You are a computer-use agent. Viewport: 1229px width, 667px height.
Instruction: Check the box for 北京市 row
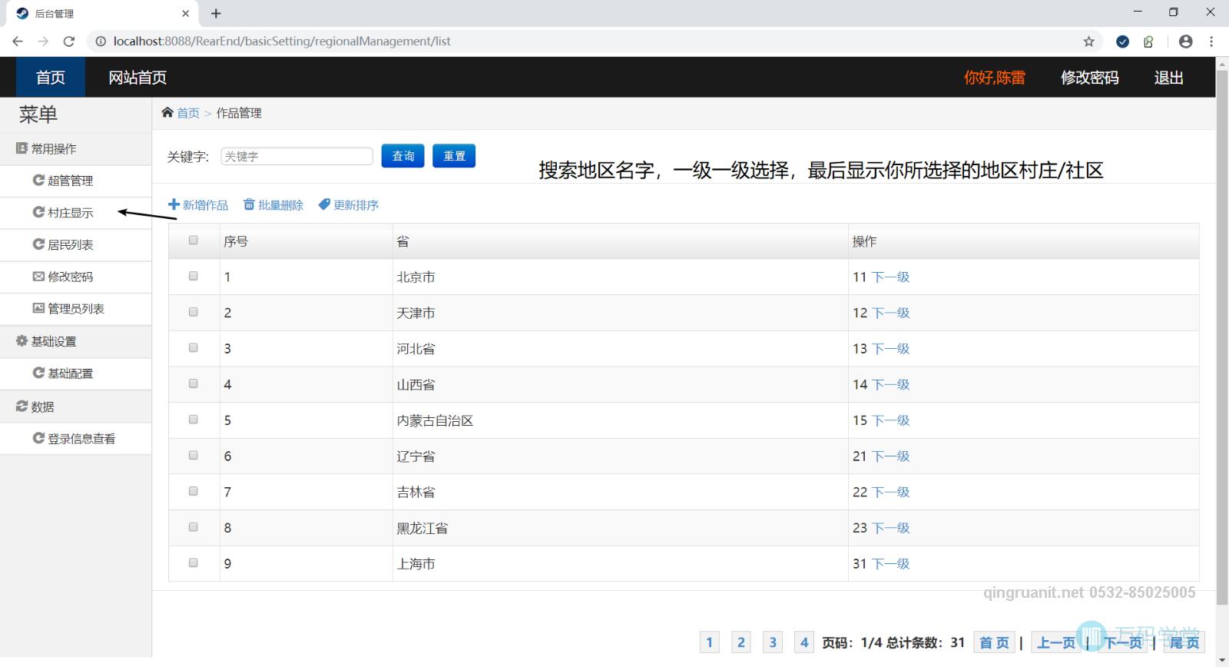(194, 276)
